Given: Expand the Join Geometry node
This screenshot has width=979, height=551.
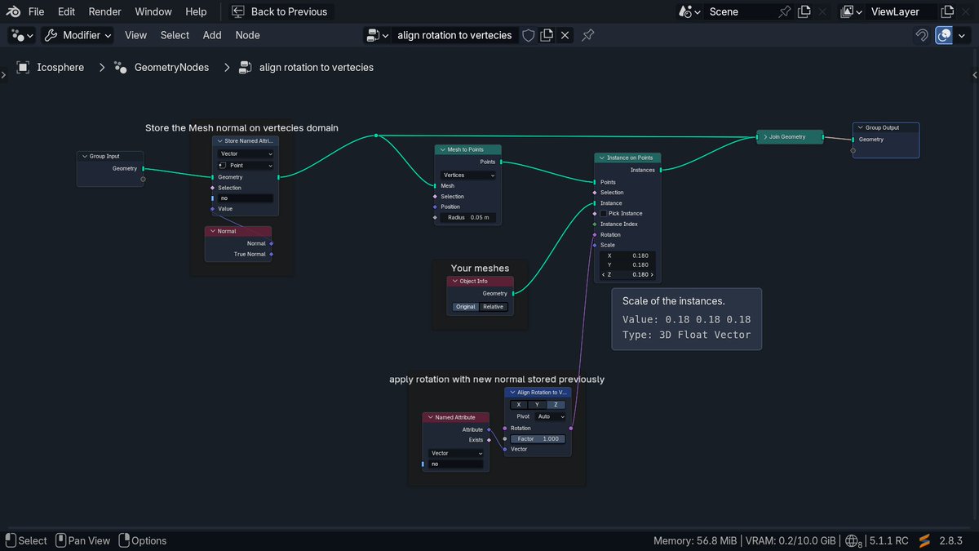Looking at the screenshot, I should pos(765,136).
